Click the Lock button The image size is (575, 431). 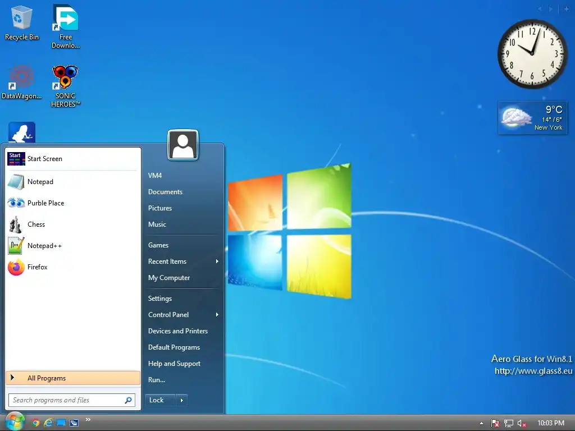(x=160, y=400)
